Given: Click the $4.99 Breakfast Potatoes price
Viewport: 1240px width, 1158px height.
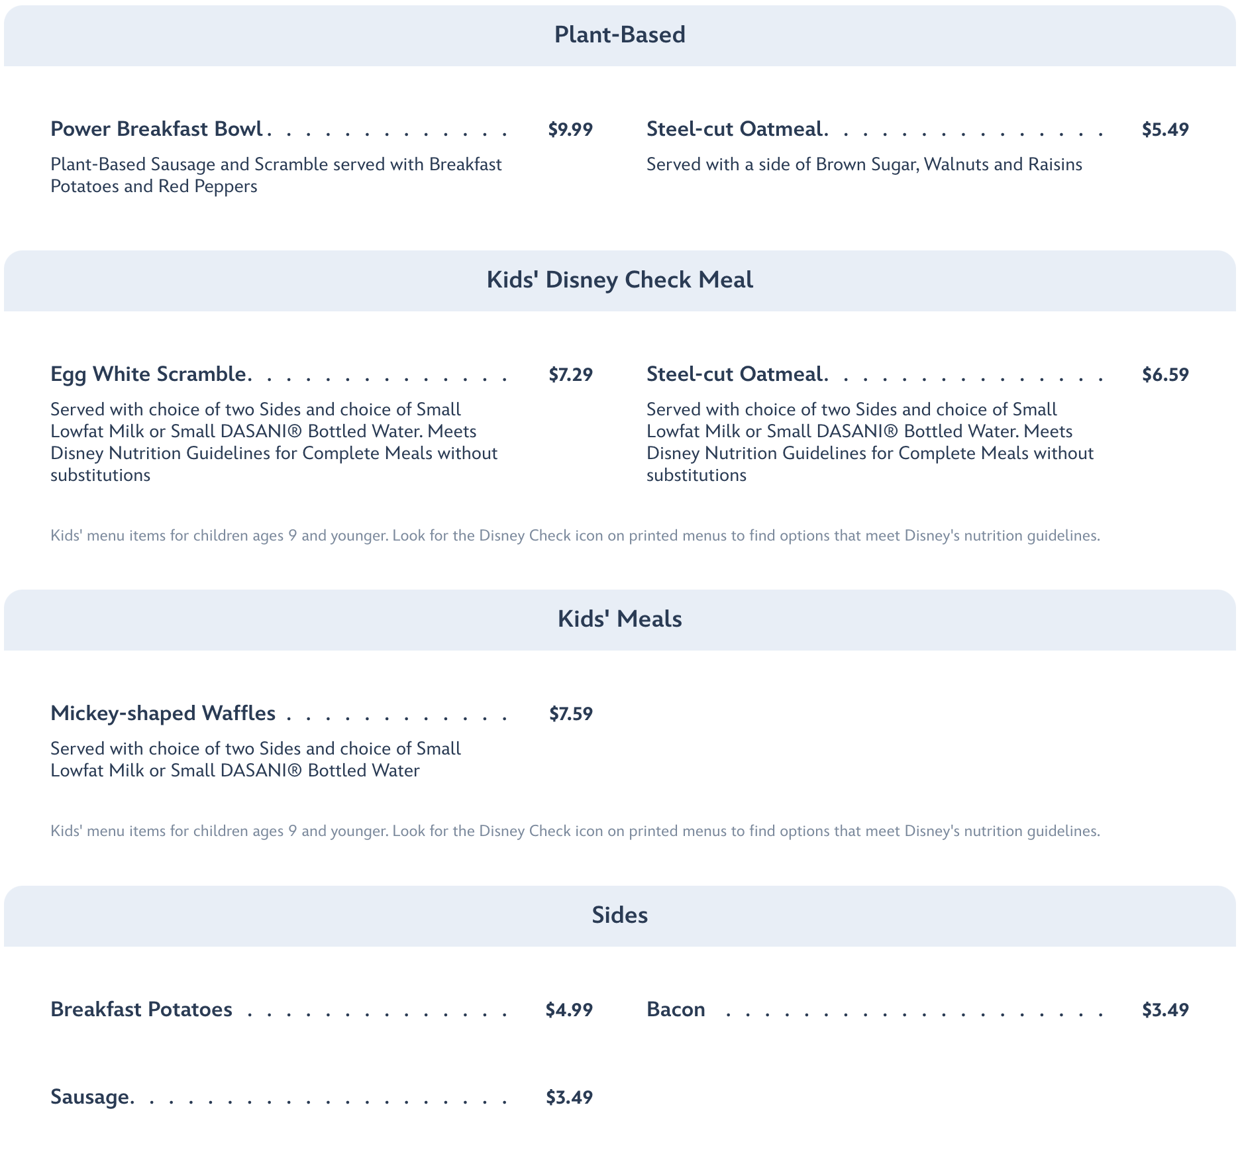Looking at the screenshot, I should [569, 1010].
